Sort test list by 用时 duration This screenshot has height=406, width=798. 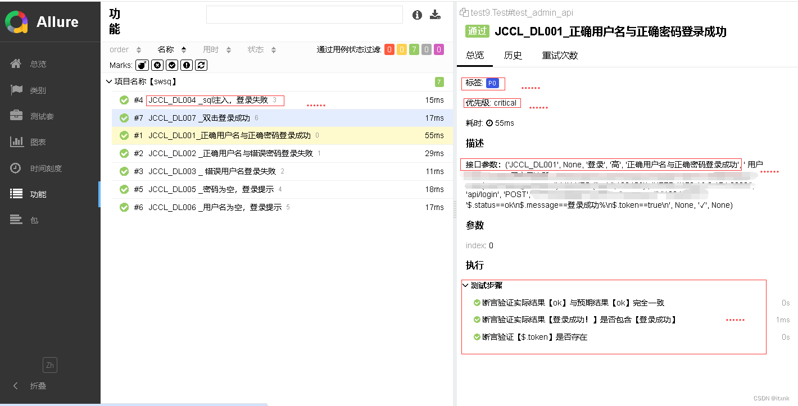(x=217, y=49)
